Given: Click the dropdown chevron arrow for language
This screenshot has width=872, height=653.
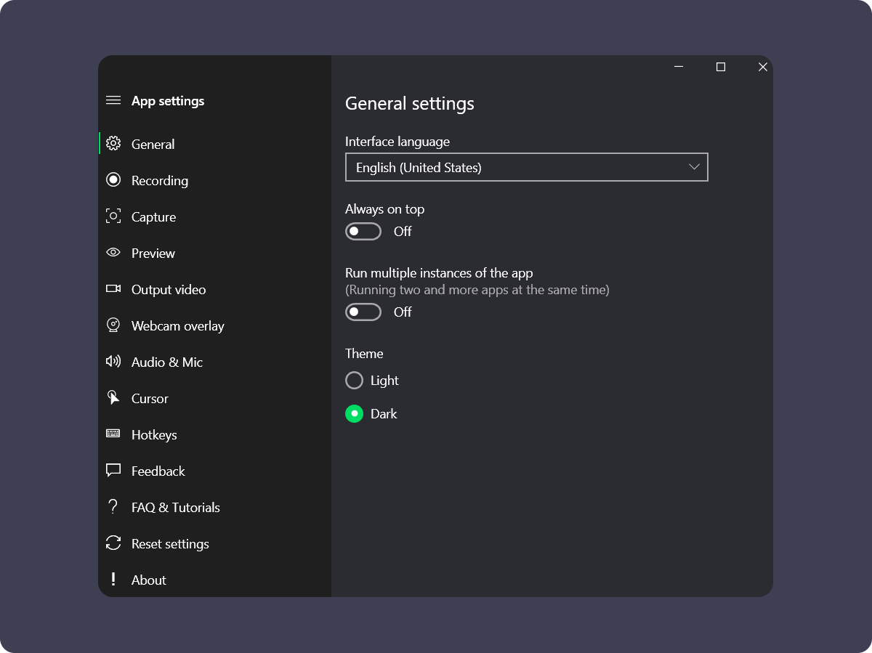Looking at the screenshot, I should (694, 167).
